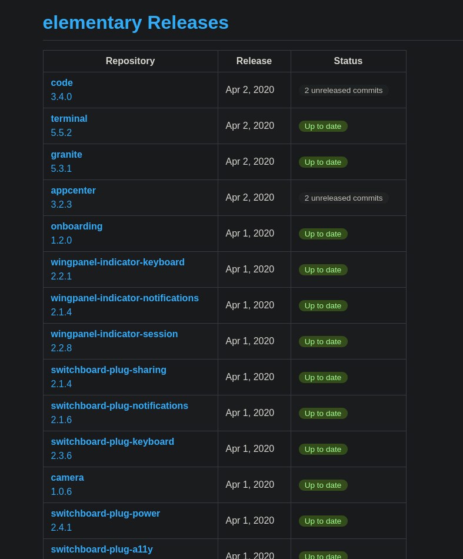Open code version 3.4.0 release
The width and height of the screenshot is (463, 559).
point(61,97)
